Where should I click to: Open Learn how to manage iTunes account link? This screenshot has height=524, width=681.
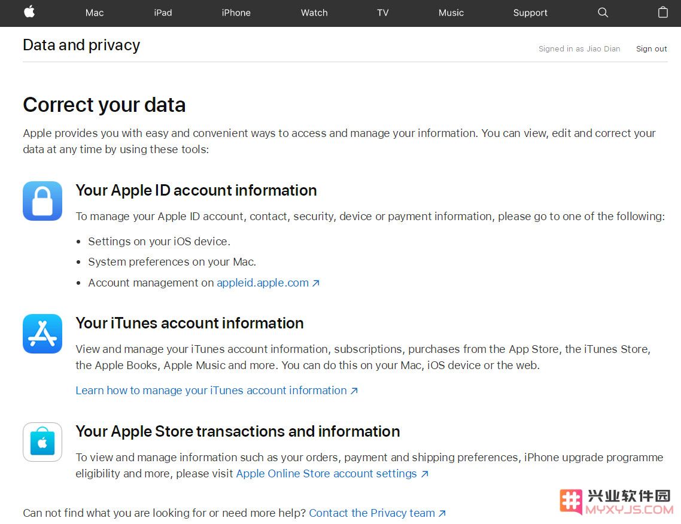[217, 390]
